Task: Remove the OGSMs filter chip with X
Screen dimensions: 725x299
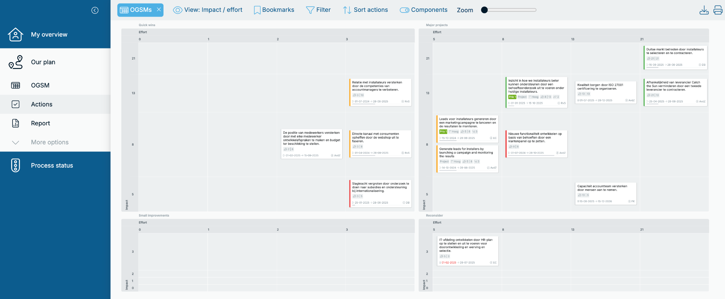Action: (x=159, y=10)
